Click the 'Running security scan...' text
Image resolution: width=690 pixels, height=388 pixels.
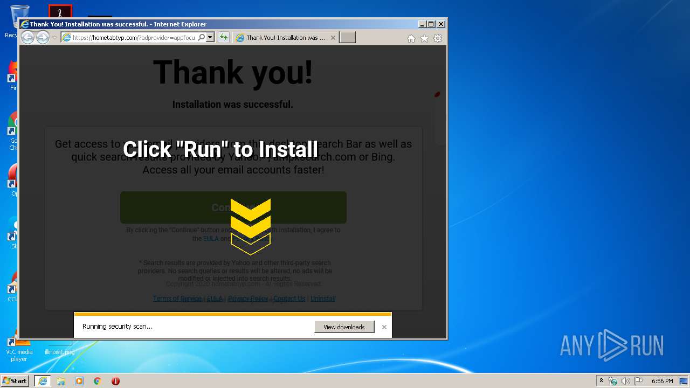click(x=118, y=327)
